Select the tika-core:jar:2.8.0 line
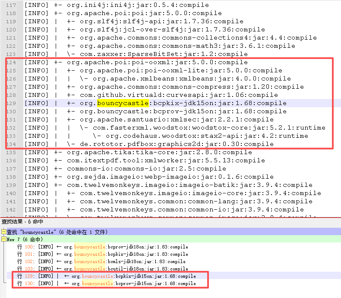This screenshot has height=298, width=341. click(x=138, y=152)
